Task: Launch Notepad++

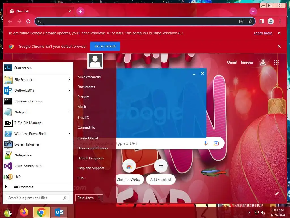Action: [x=38, y=155]
